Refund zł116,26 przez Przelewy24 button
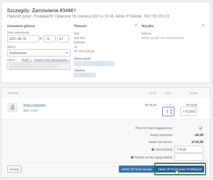The width and height of the screenshot is (213, 180). [180, 169]
